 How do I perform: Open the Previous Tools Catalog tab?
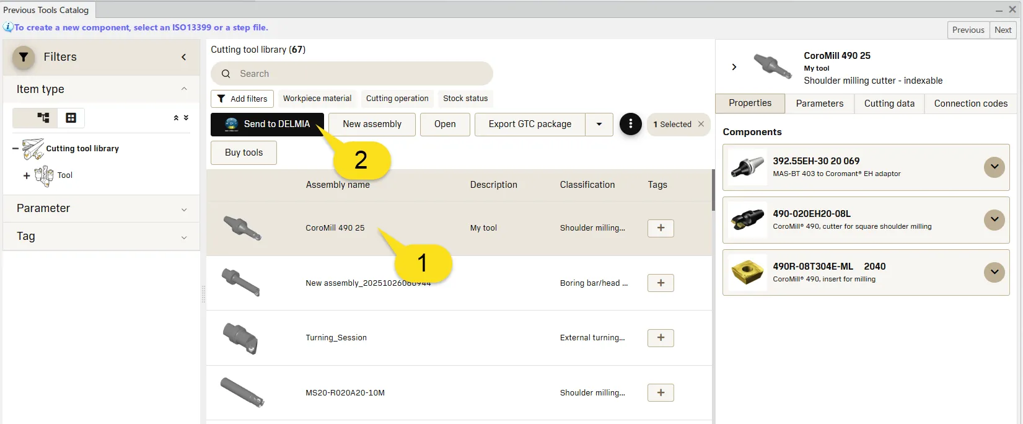(x=46, y=10)
